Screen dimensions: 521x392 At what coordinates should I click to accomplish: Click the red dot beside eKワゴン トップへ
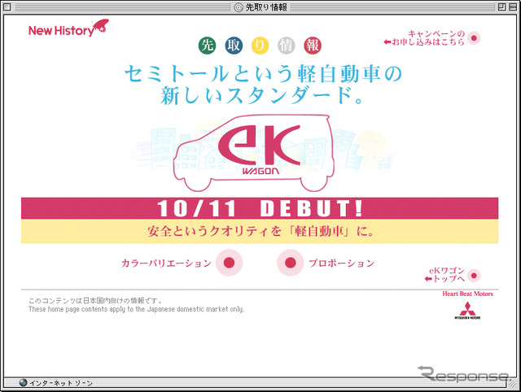[x=474, y=276]
